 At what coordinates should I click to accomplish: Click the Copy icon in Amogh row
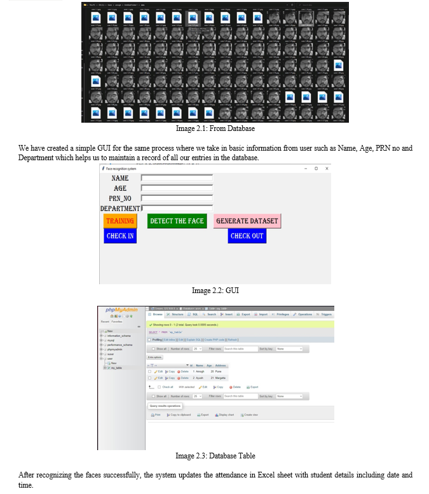pyautogui.click(x=167, y=372)
